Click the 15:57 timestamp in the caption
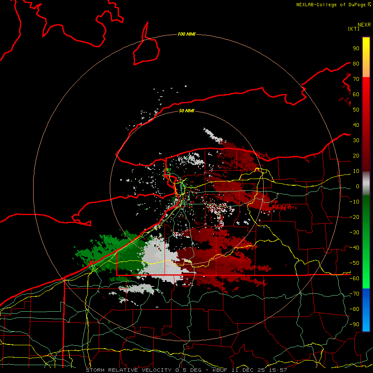 277,370
